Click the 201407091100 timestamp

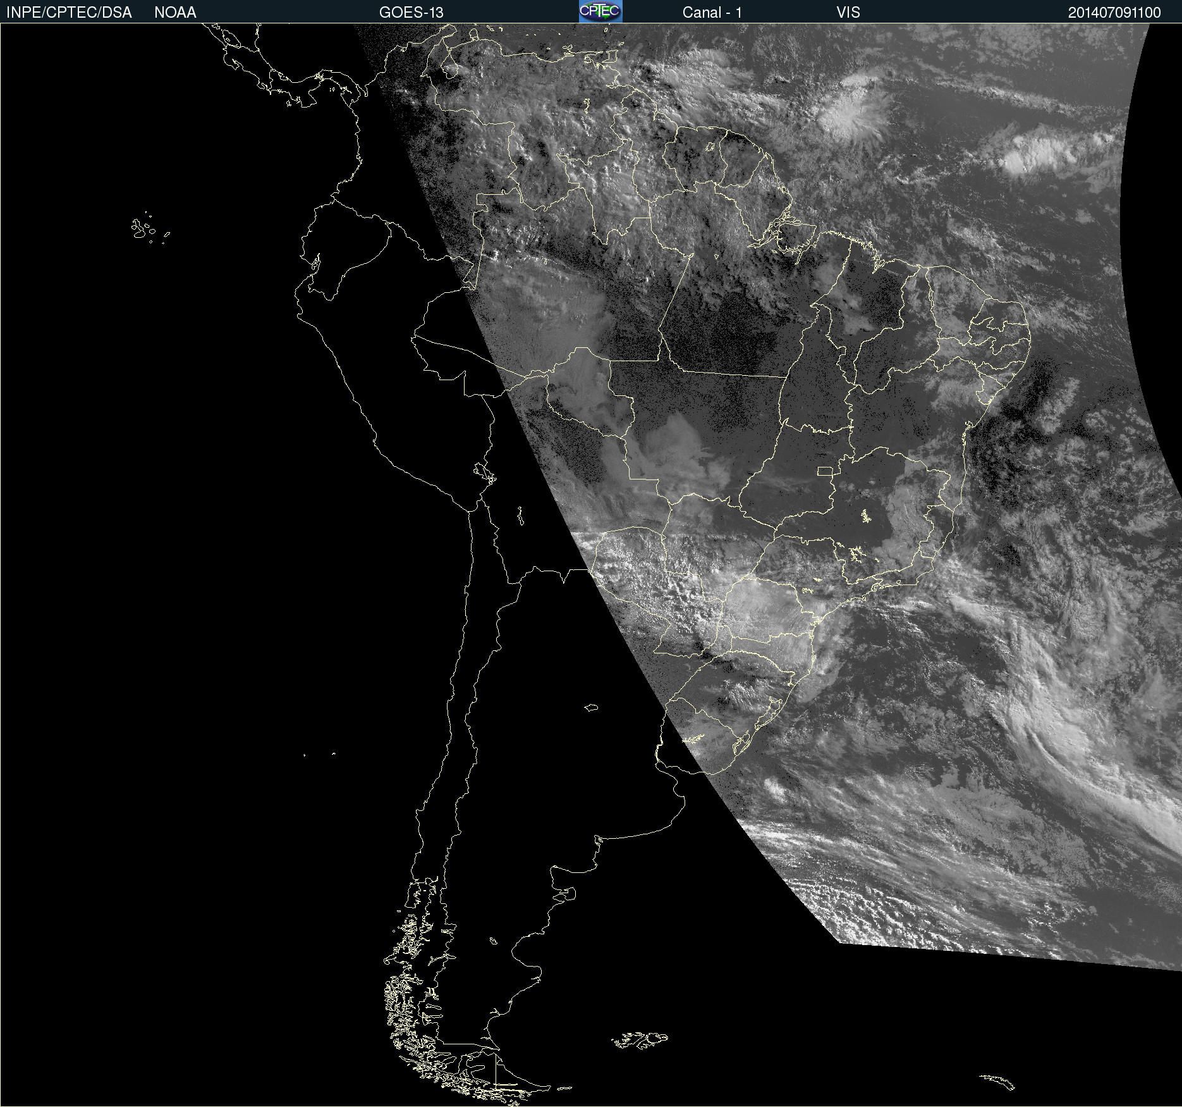(1114, 13)
